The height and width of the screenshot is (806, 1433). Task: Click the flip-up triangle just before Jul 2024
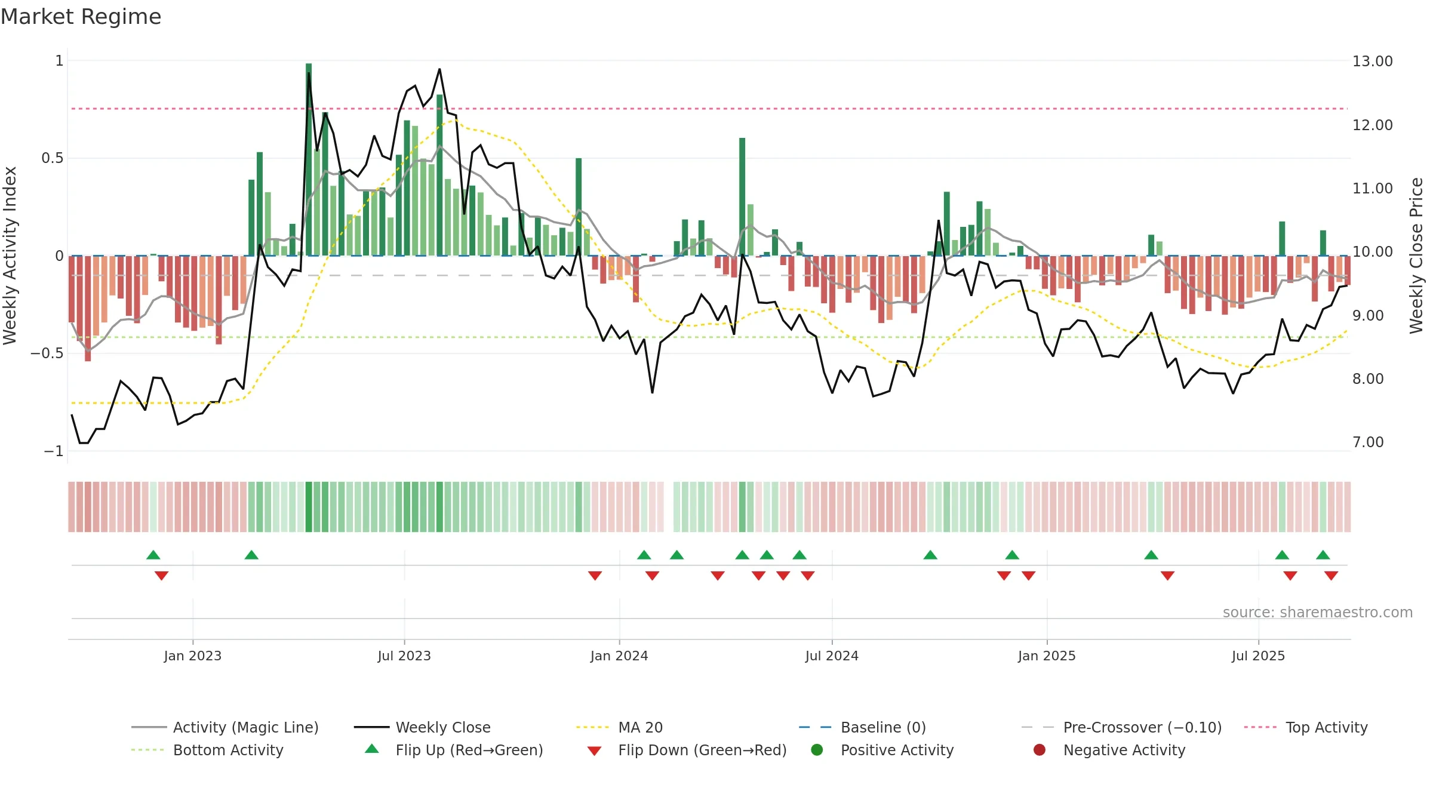point(799,555)
